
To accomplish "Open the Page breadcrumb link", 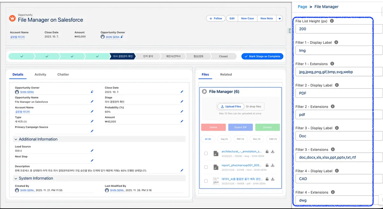I will (x=302, y=7).
